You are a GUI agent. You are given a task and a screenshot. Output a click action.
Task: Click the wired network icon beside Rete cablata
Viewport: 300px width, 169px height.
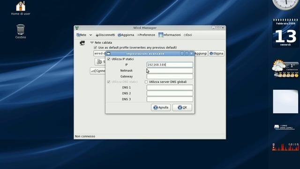point(82,43)
